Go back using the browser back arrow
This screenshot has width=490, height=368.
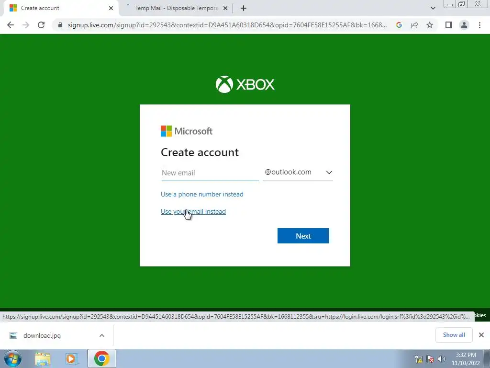(11, 25)
